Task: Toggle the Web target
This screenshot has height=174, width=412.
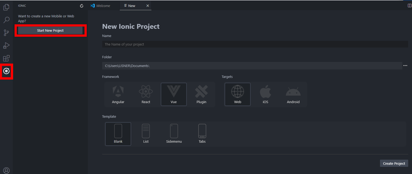Action: (238, 94)
